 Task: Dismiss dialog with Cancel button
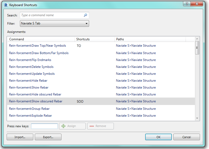(186, 137)
